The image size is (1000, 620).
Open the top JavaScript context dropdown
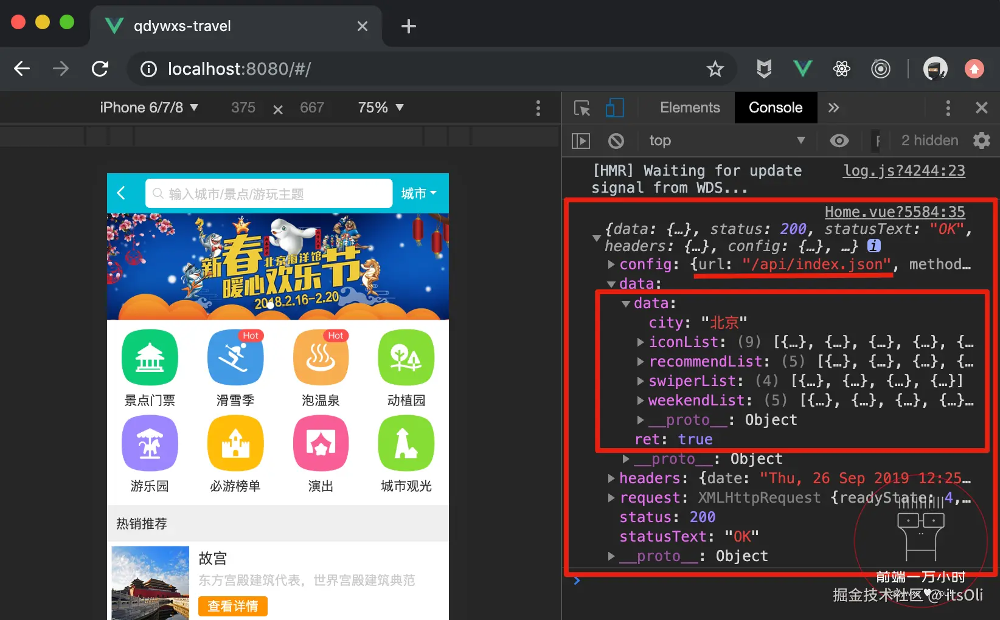727,141
